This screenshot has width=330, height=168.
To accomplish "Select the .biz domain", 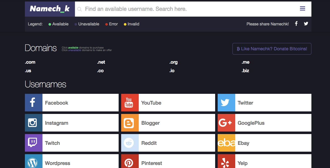I will tap(245, 71).
